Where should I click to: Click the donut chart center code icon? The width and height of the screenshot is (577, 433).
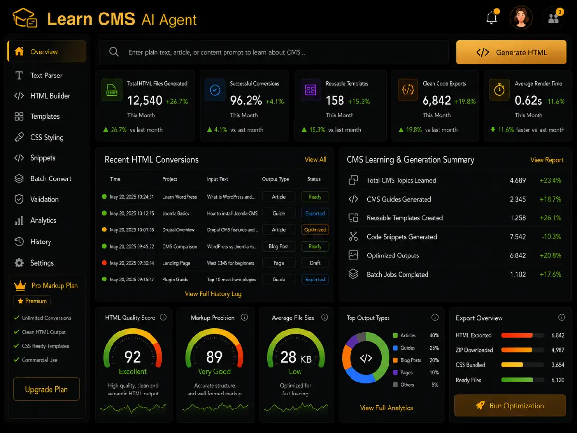click(x=366, y=358)
